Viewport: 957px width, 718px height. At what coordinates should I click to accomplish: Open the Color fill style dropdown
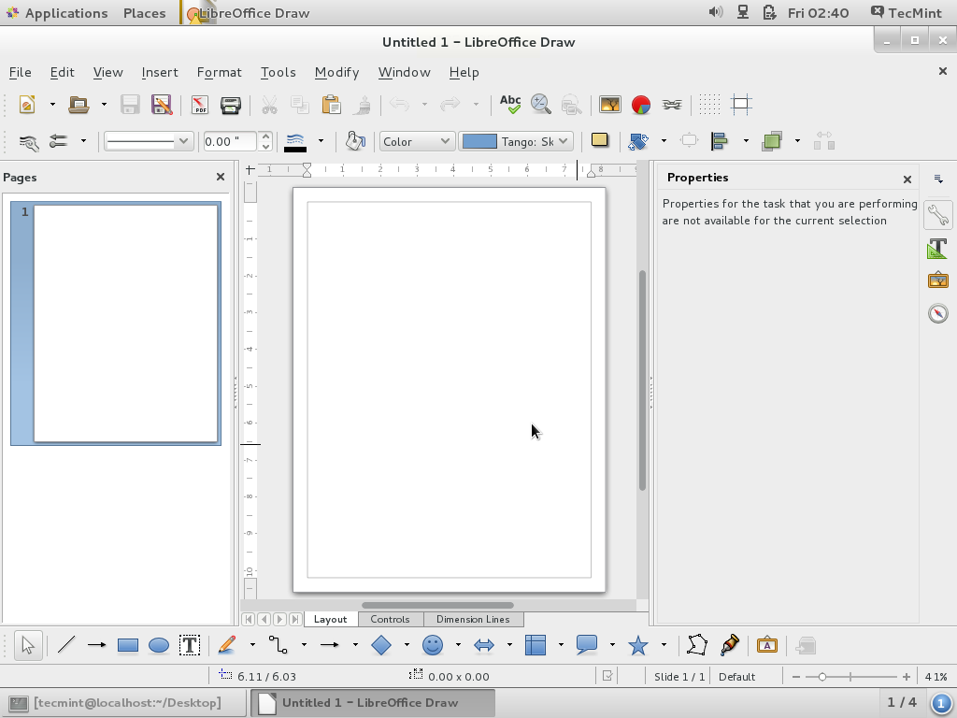click(x=417, y=141)
